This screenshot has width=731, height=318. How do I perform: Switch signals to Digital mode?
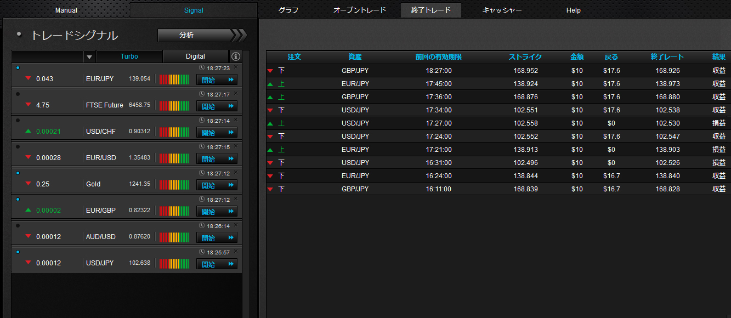(195, 56)
